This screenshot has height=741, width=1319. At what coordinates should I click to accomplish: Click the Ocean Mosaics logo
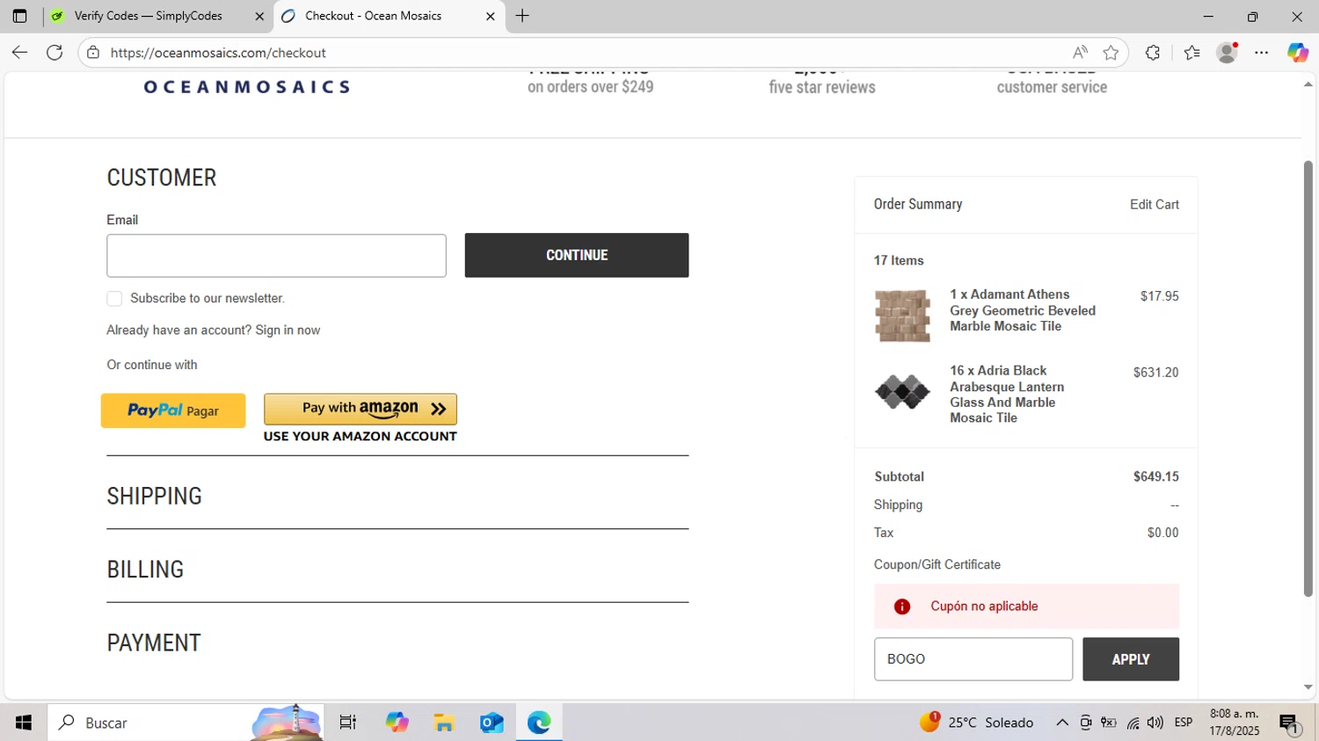(x=247, y=87)
